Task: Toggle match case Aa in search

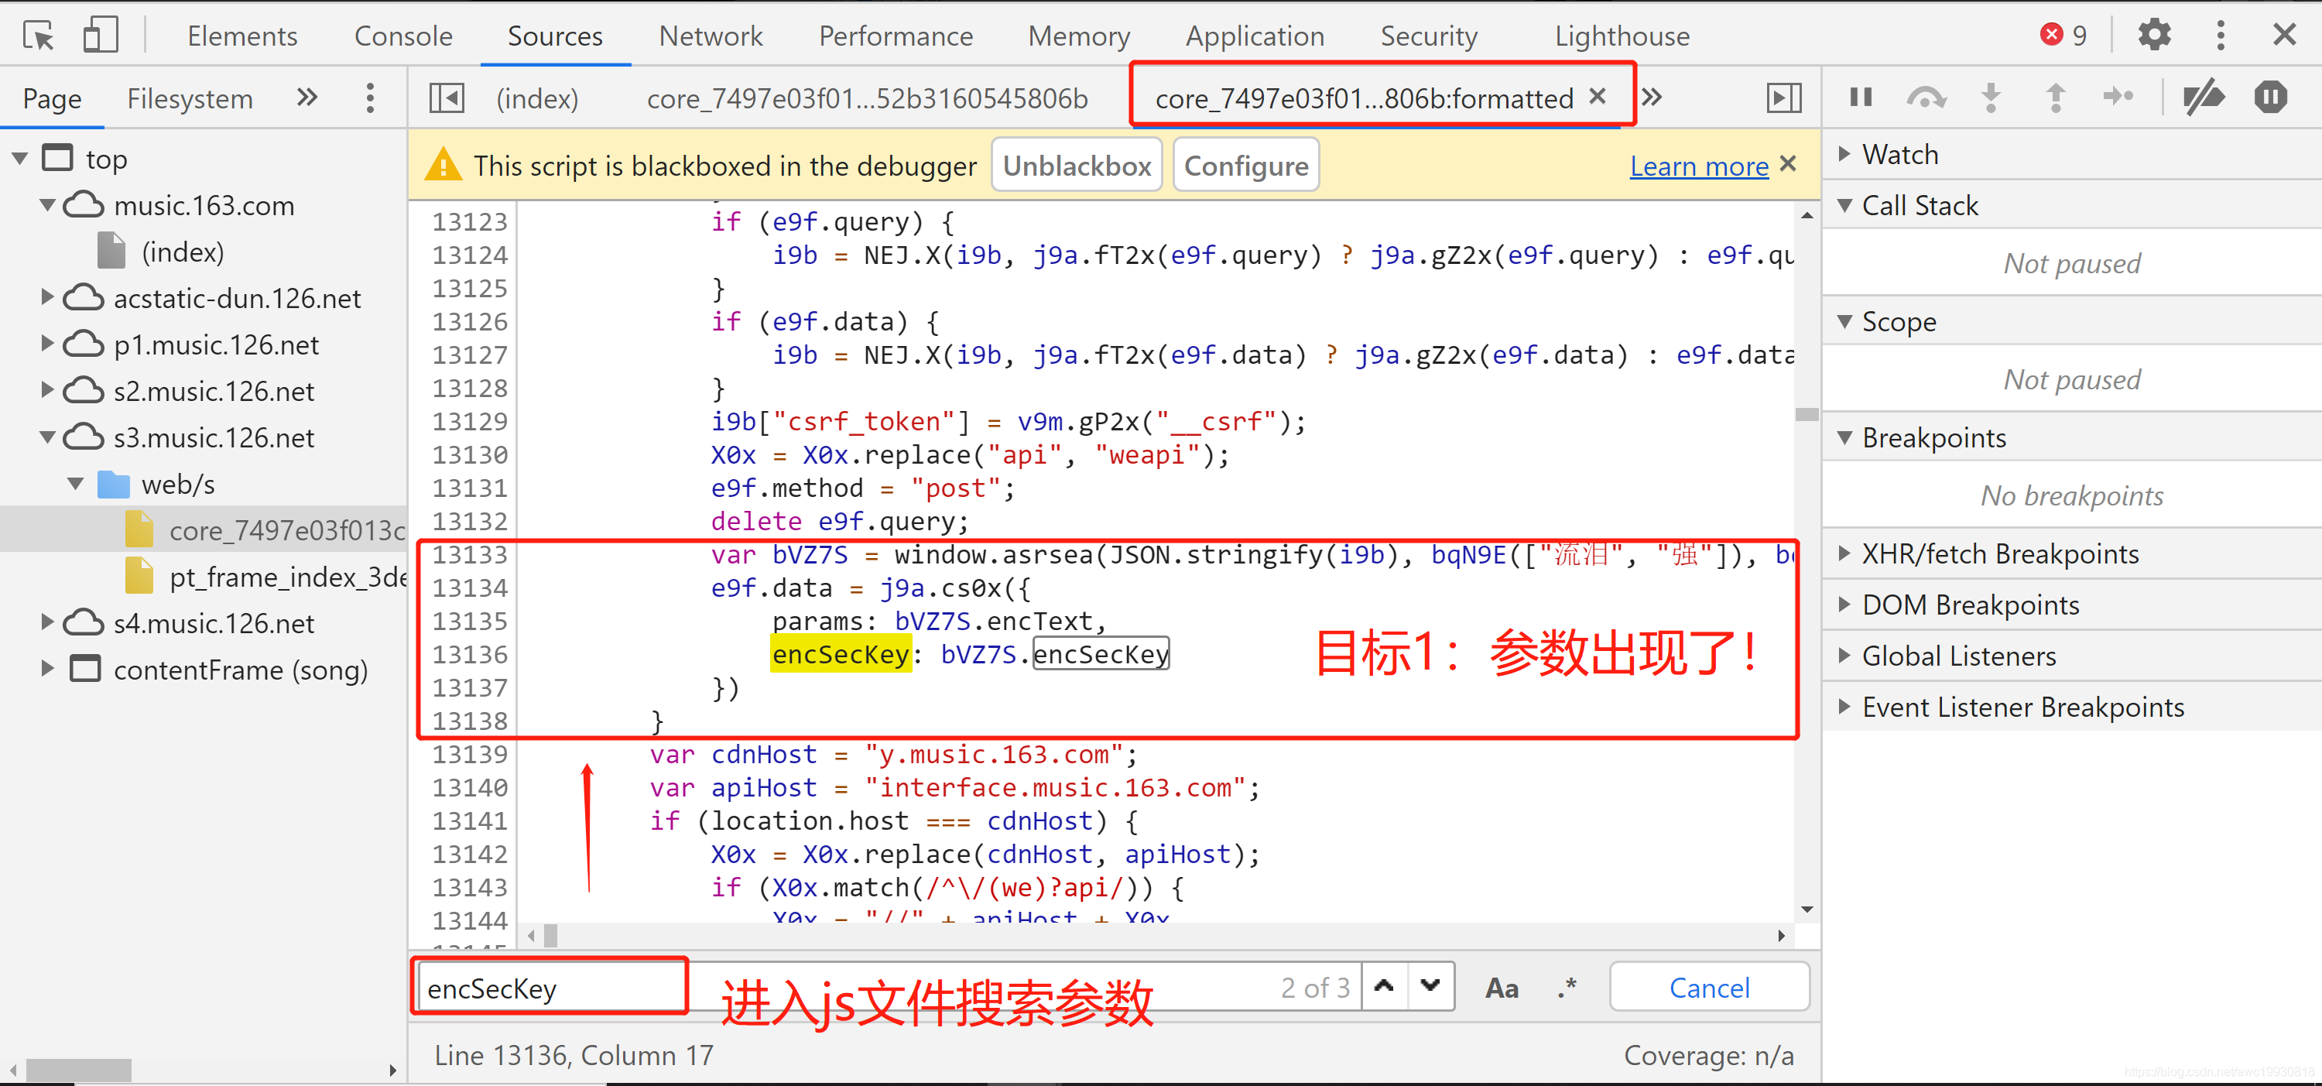Action: pyautogui.click(x=1501, y=988)
